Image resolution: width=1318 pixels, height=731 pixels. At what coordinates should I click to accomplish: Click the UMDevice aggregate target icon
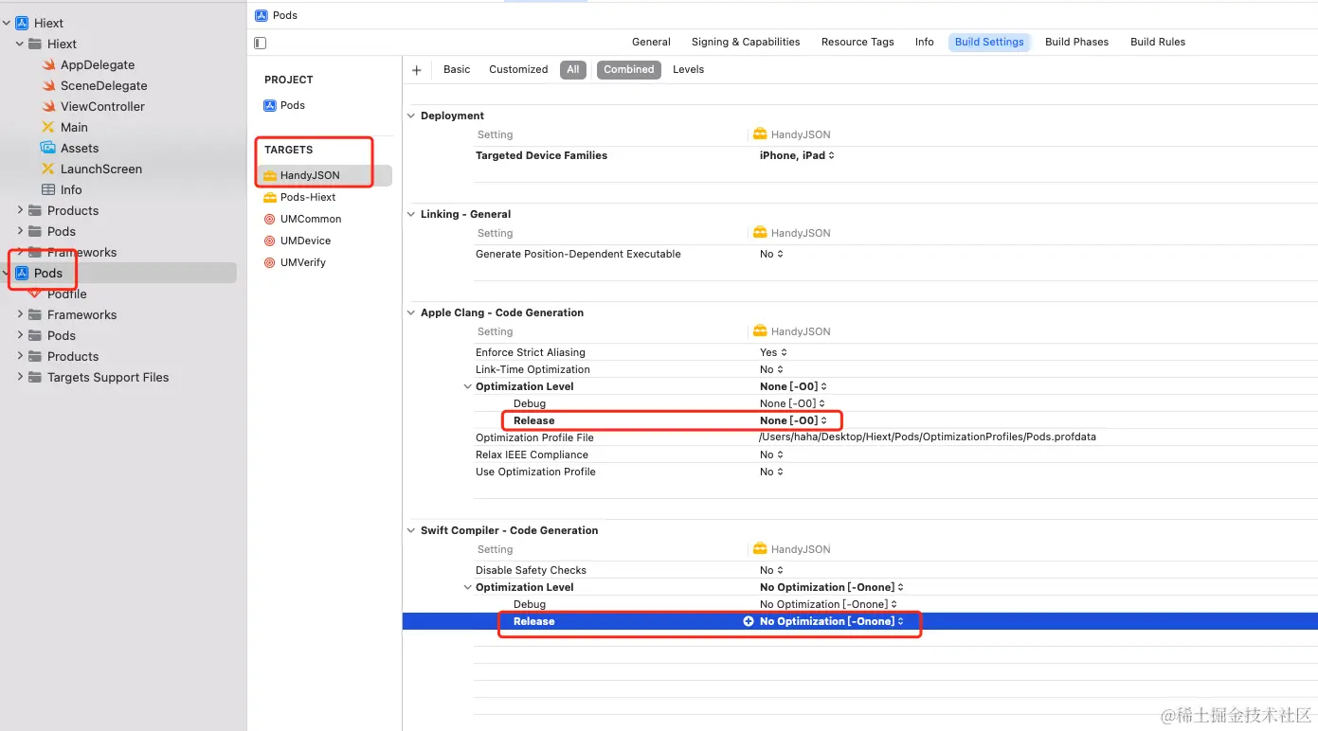click(270, 241)
